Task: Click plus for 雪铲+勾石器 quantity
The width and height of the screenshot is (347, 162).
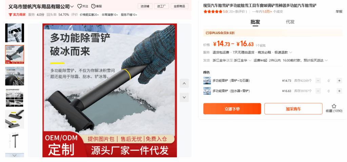Action: pos(339,80)
